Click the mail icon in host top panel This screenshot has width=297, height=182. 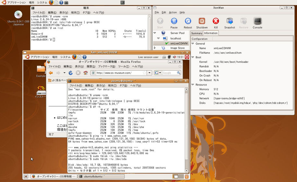pyautogui.click(x=56, y=3)
